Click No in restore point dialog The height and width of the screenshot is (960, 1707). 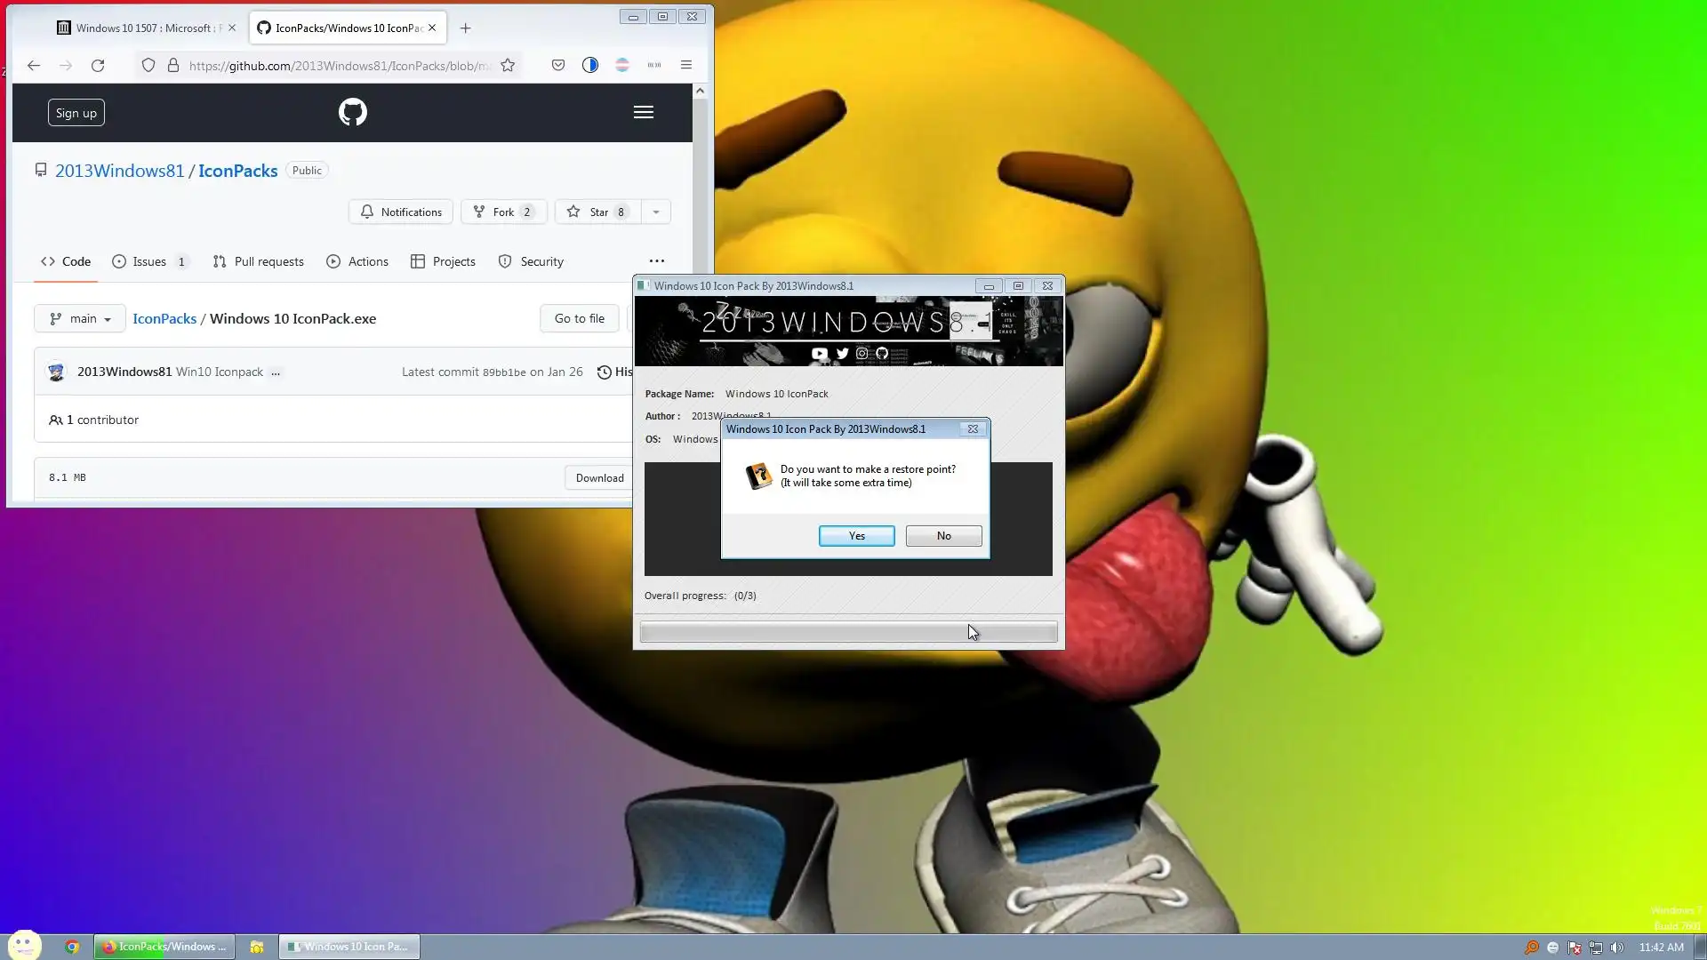tap(943, 536)
